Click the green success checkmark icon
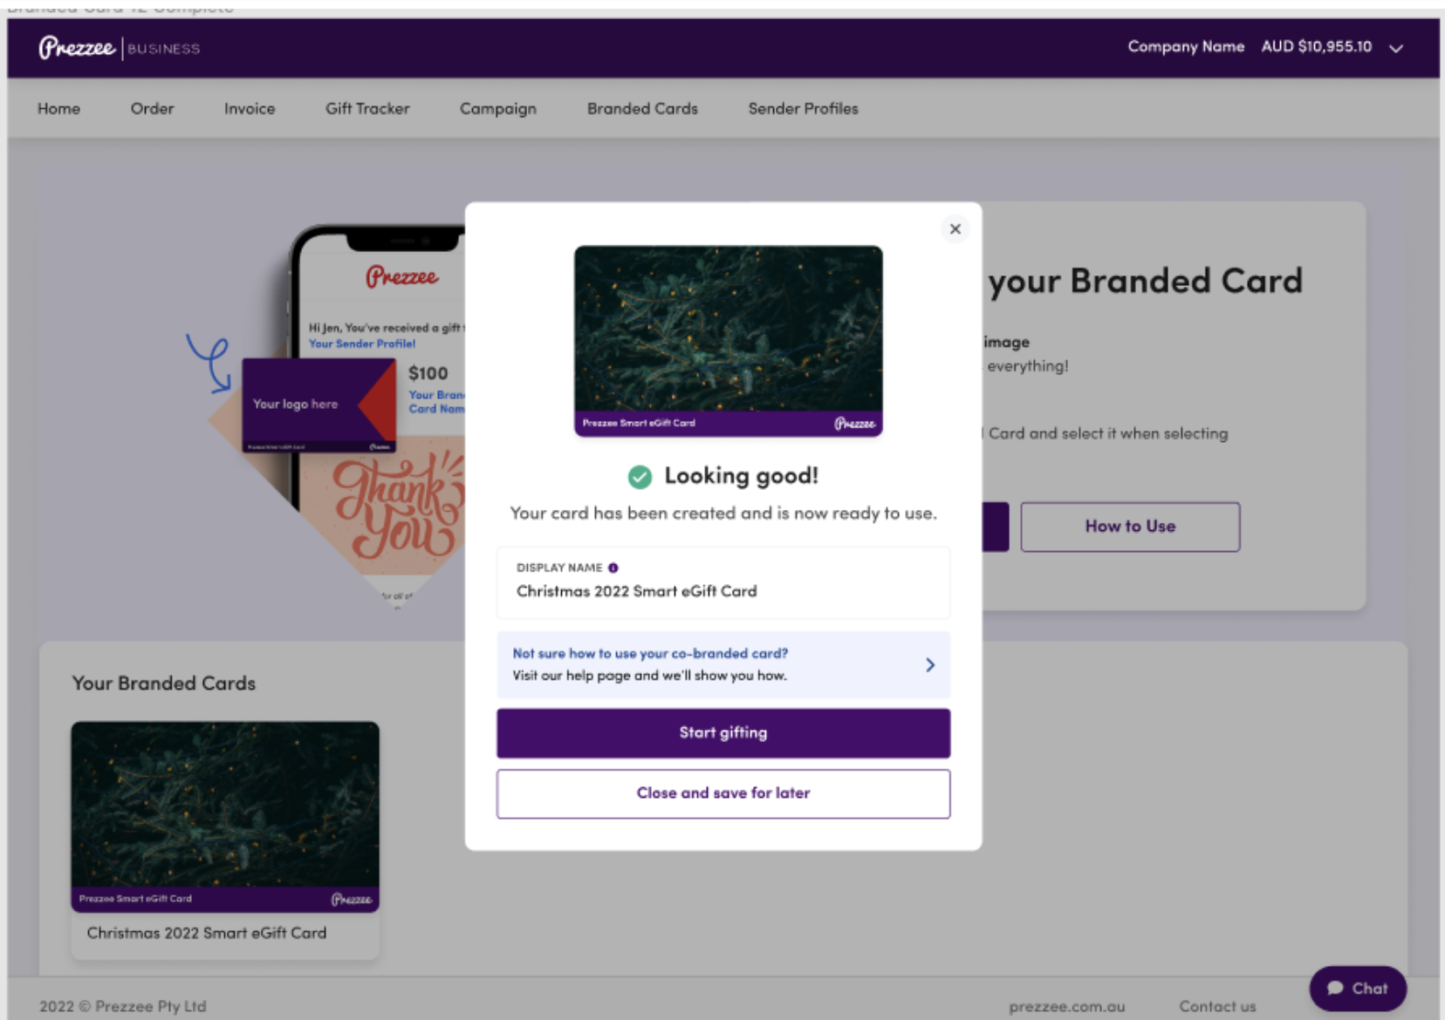The height and width of the screenshot is (1020, 1445). pyautogui.click(x=641, y=477)
